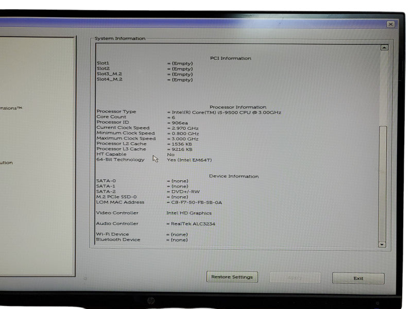The height and width of the screenshot is (309, 412).
Task: Click the greyed-out Apply button
Action: [x=295, y=278]
